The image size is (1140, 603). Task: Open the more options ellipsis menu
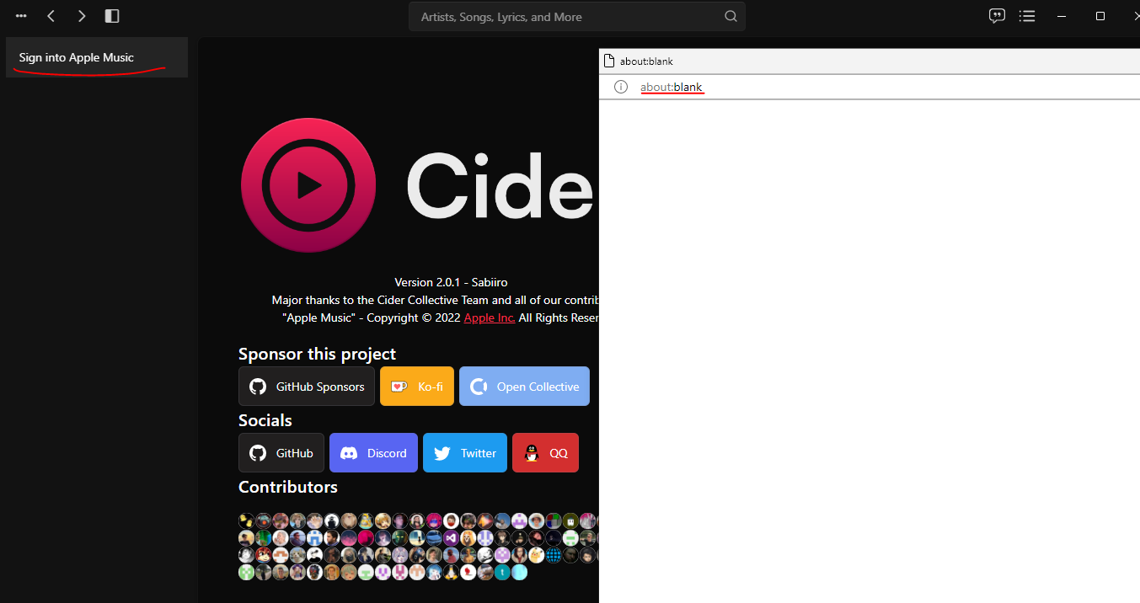click(20, 15)
